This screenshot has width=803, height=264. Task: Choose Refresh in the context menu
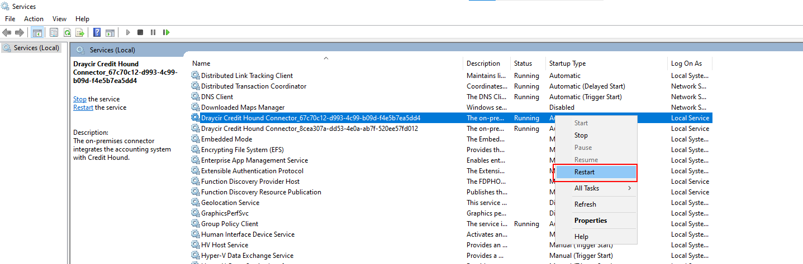pos(596,204)
